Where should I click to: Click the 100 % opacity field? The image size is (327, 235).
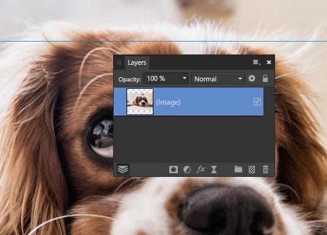[x=166, y=78]
